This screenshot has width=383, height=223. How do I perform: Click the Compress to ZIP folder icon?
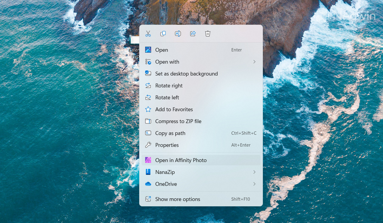(x=148, y=121)
